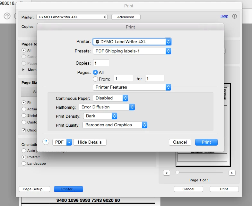Click the blue Printer... button
Screen dimensions: 252x206
[68, 189]
